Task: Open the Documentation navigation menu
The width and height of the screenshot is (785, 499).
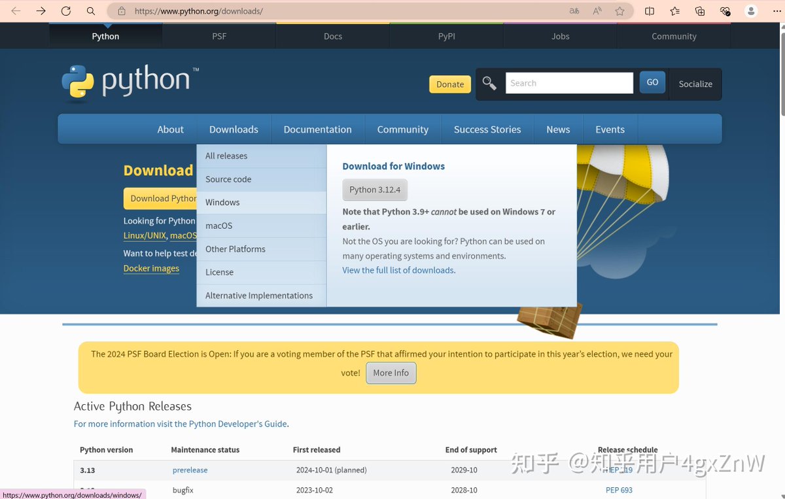Action: (317, 129)
